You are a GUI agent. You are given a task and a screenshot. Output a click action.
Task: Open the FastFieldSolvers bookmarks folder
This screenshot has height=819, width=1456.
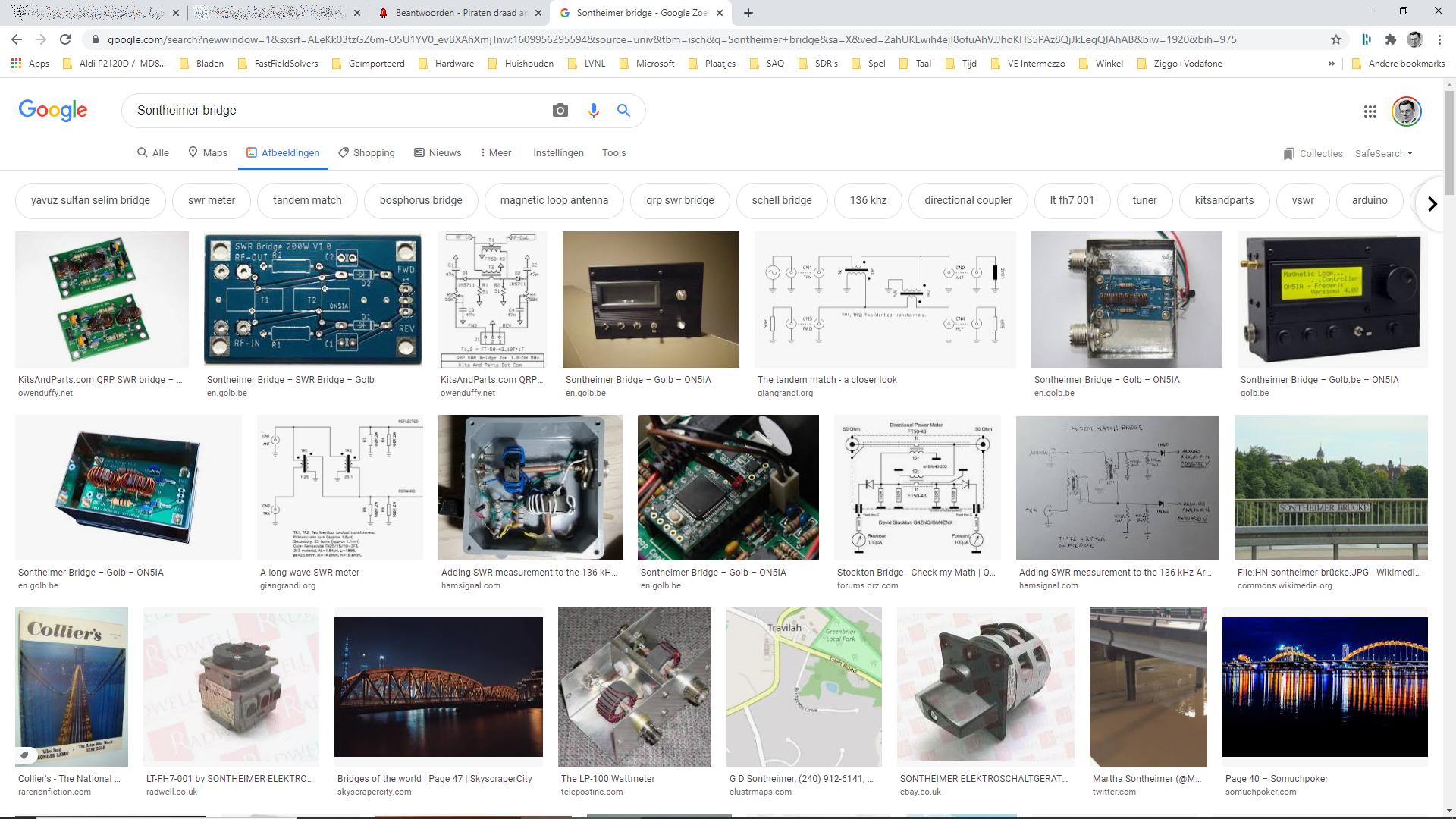pos(278,64)
